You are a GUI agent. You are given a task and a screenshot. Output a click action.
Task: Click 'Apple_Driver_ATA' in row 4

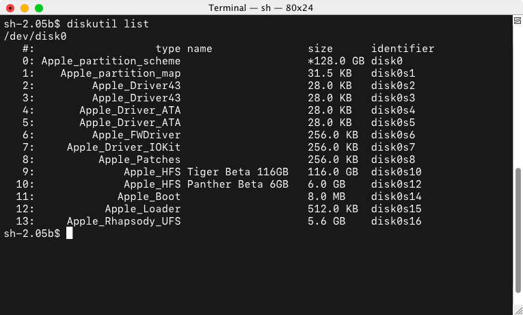point(130,110)
